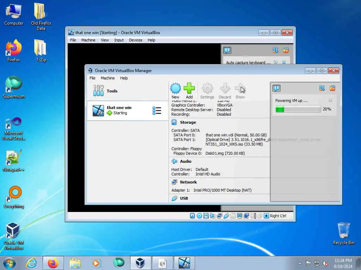The image size is (361, 270).
Task: Open help link icon on Auto capture keyboard notice
Action: [276, 62]
